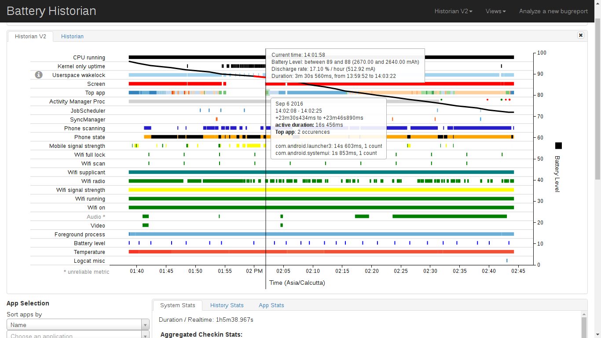Click the green Wifi on bar

(321, 207)
